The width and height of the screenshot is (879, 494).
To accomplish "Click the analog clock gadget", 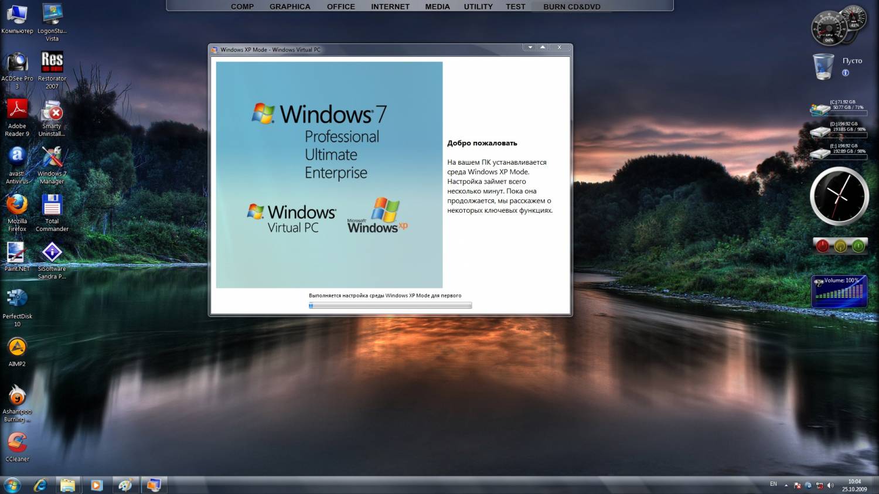I will pos(839,196).
